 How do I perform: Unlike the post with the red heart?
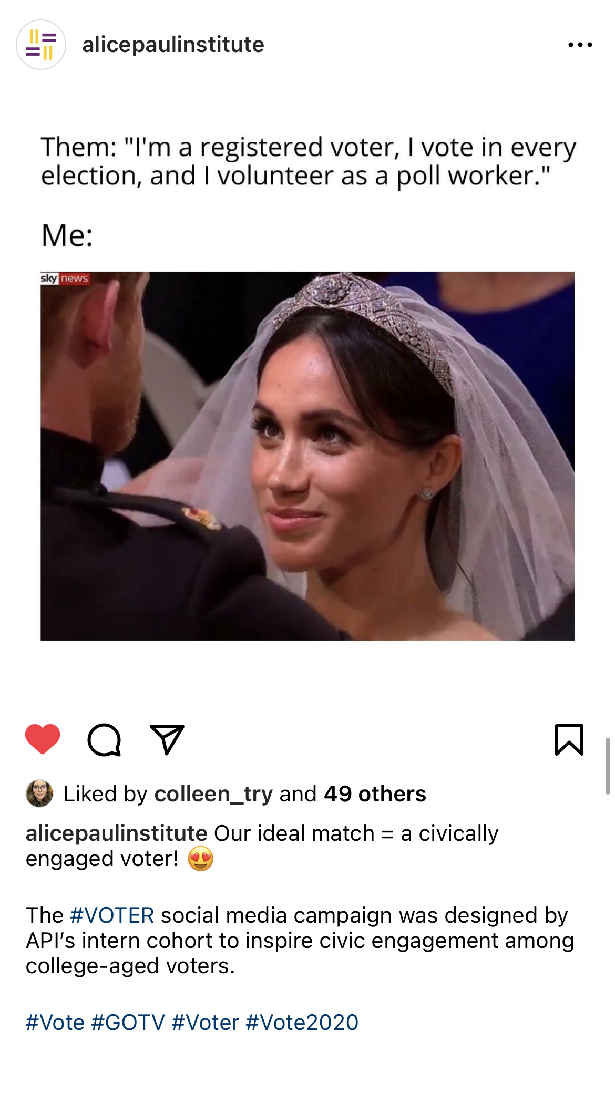click(43, 739)
